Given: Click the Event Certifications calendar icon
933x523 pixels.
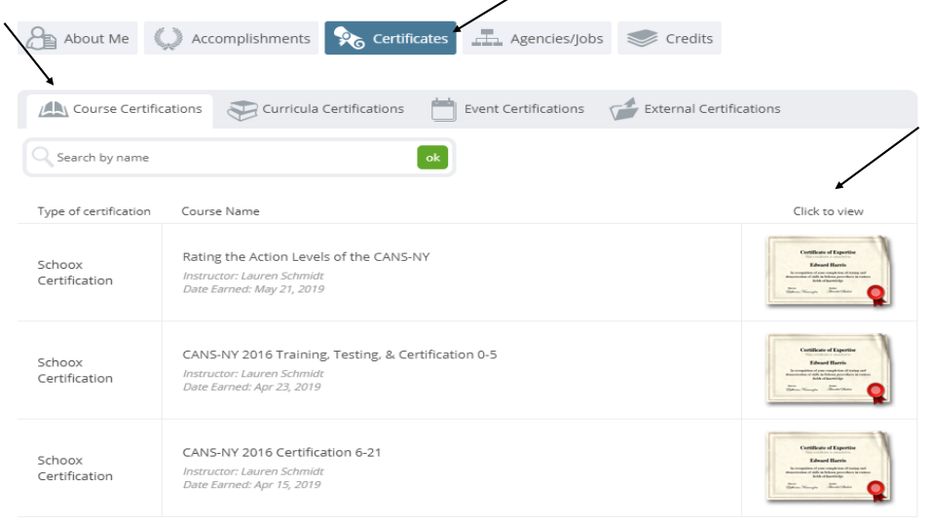Looking at the screenshot, I should [x=443, y=110].
